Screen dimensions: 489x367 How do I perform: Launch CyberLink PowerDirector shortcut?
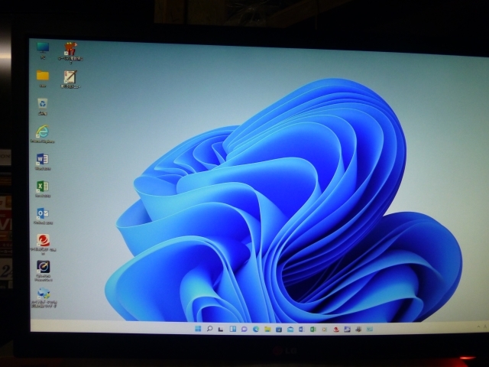click(x=44, y=268)
